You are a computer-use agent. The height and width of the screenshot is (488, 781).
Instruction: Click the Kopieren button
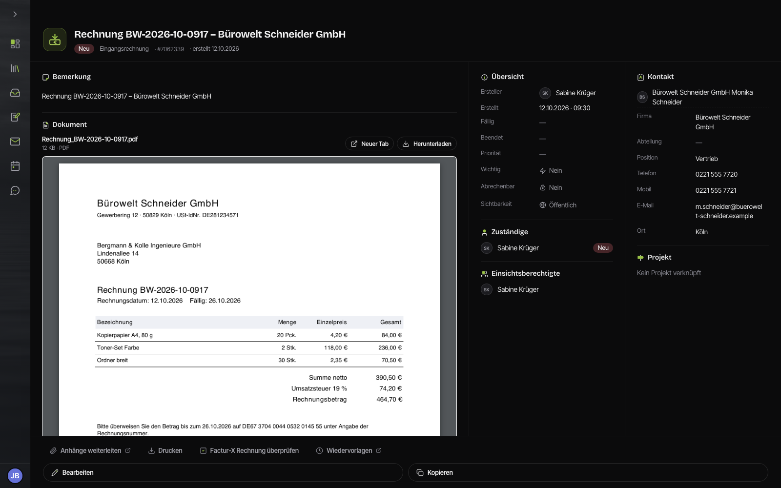click(x=588, y=472)
